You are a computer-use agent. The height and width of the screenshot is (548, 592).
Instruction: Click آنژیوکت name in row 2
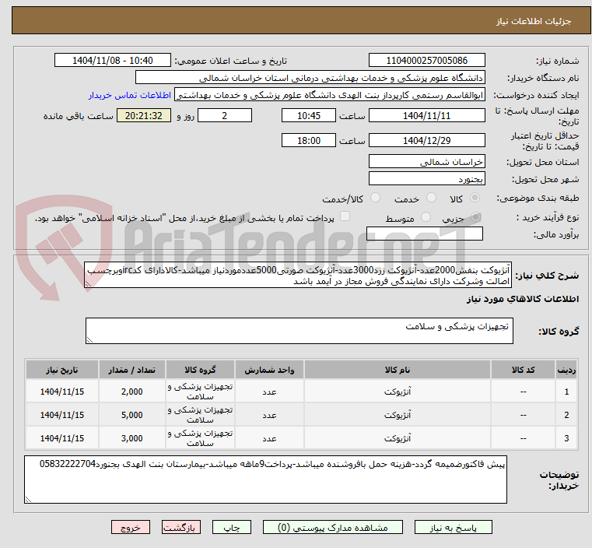[398, 415]
